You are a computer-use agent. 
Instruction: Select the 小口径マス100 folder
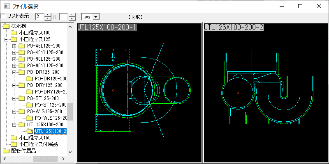click(x=35, y=33)
